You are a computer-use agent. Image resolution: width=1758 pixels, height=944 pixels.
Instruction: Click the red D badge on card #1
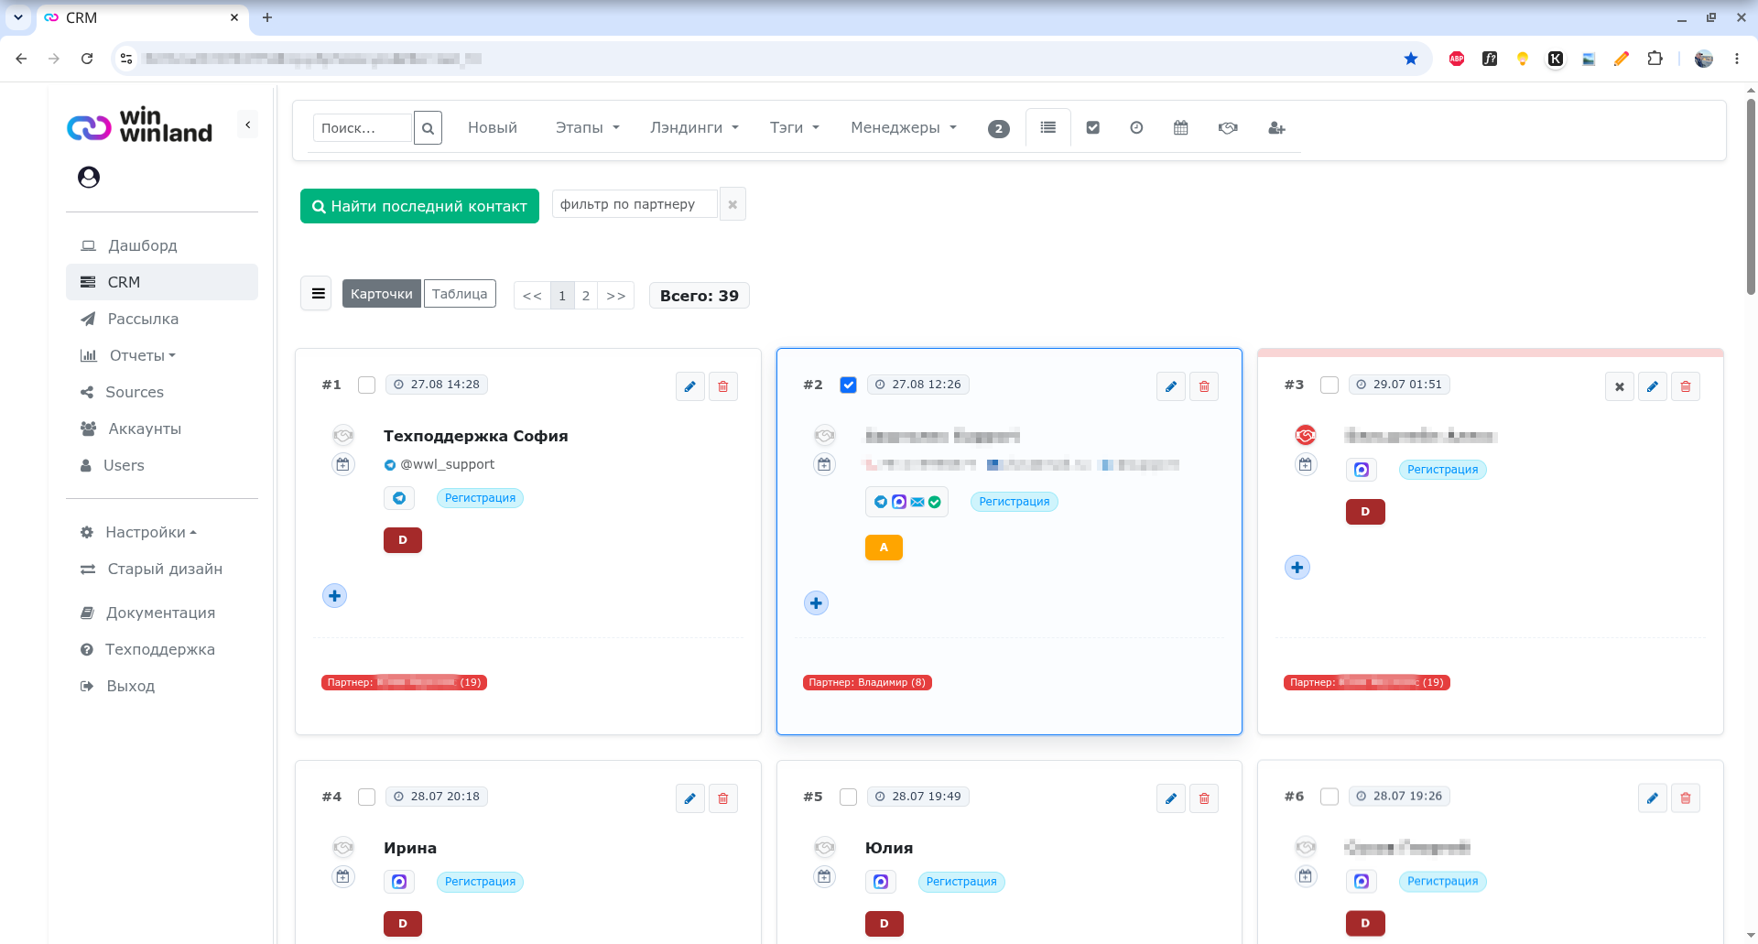(x=403, y=540)
